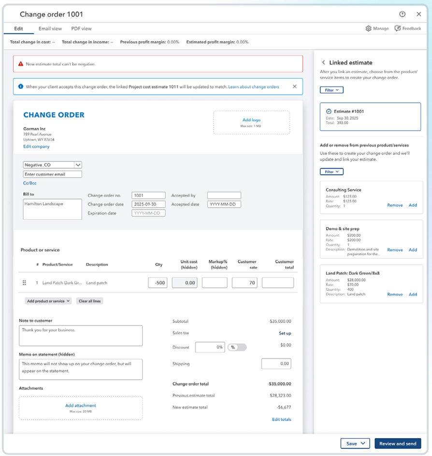Image resolution: width=432 pixels, height=456 pixels.
Task: Click Add logo upload area
Action: (x=251, y=122)
